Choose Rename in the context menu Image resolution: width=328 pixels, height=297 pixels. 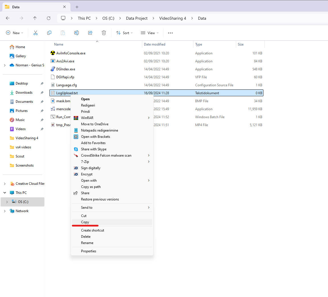tap(112, 243)
